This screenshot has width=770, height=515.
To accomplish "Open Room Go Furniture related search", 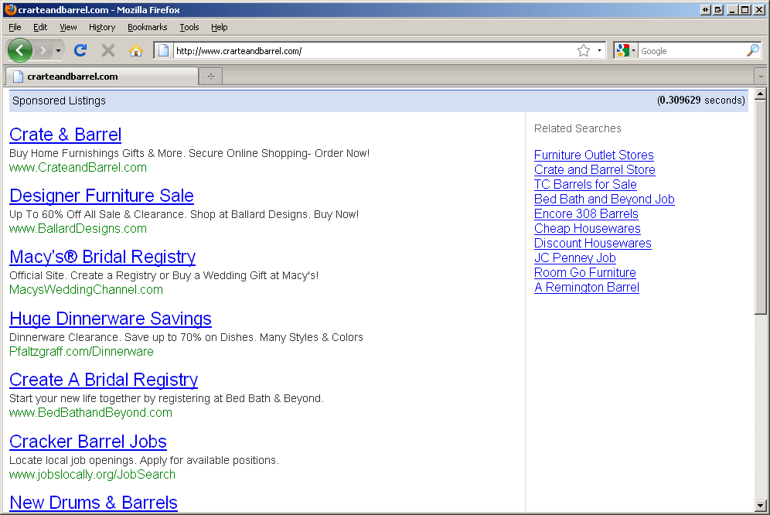I will click(x=585, y=273).
